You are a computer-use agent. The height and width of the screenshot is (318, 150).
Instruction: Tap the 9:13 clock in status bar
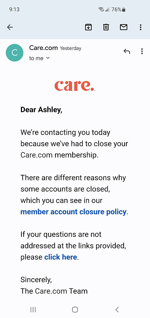pos(14,10)
